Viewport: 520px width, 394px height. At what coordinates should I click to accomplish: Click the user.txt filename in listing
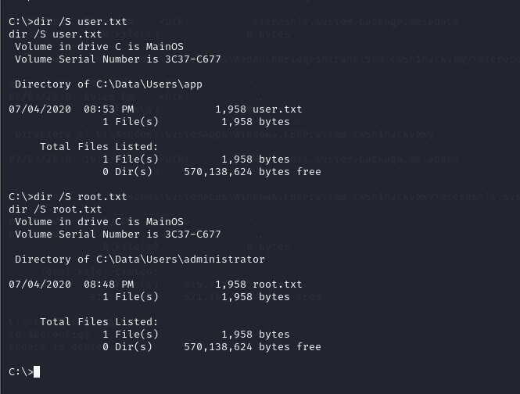(x=278, y=109)
